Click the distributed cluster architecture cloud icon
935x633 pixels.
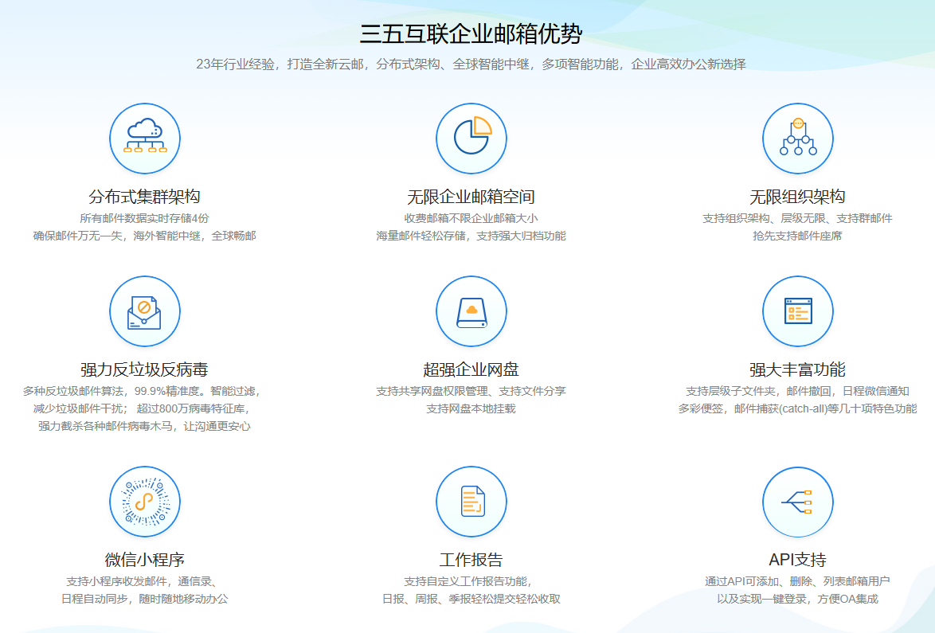click(145, 139)
